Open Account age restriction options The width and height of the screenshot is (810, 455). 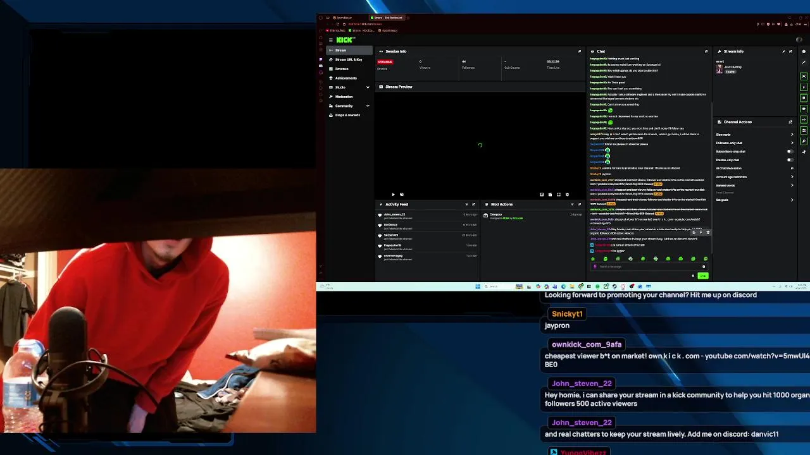point(754,177)
